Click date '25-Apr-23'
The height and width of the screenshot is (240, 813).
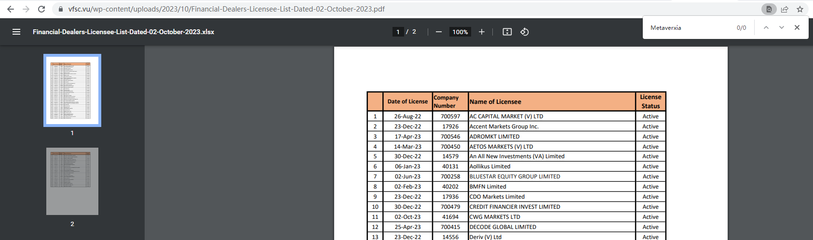pos(407,227)
